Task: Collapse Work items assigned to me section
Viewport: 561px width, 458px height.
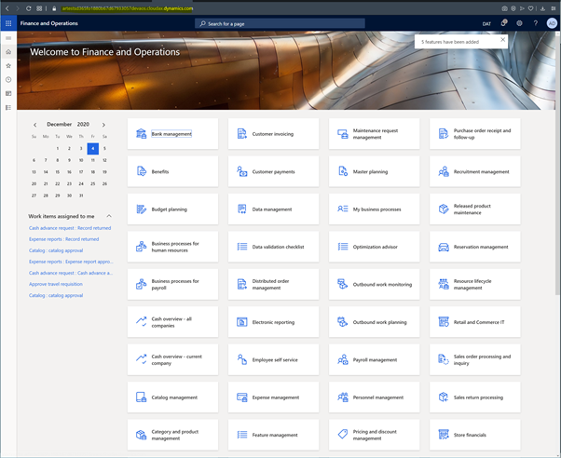Action: [x=109, y=216]
